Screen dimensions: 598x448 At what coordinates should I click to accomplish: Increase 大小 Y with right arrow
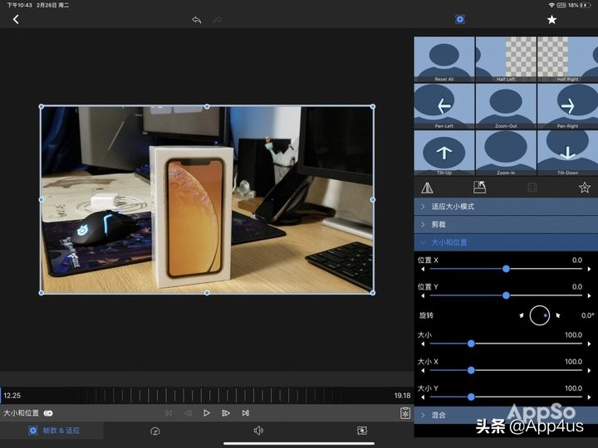[589, 397]
